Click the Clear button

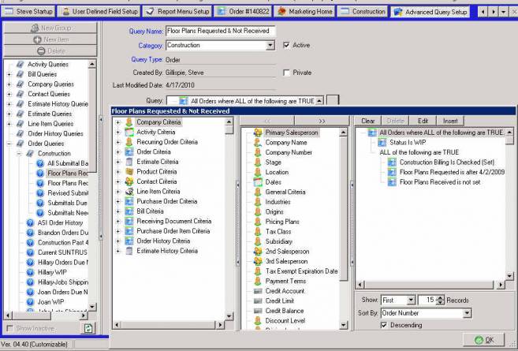[x=367, y=121]
